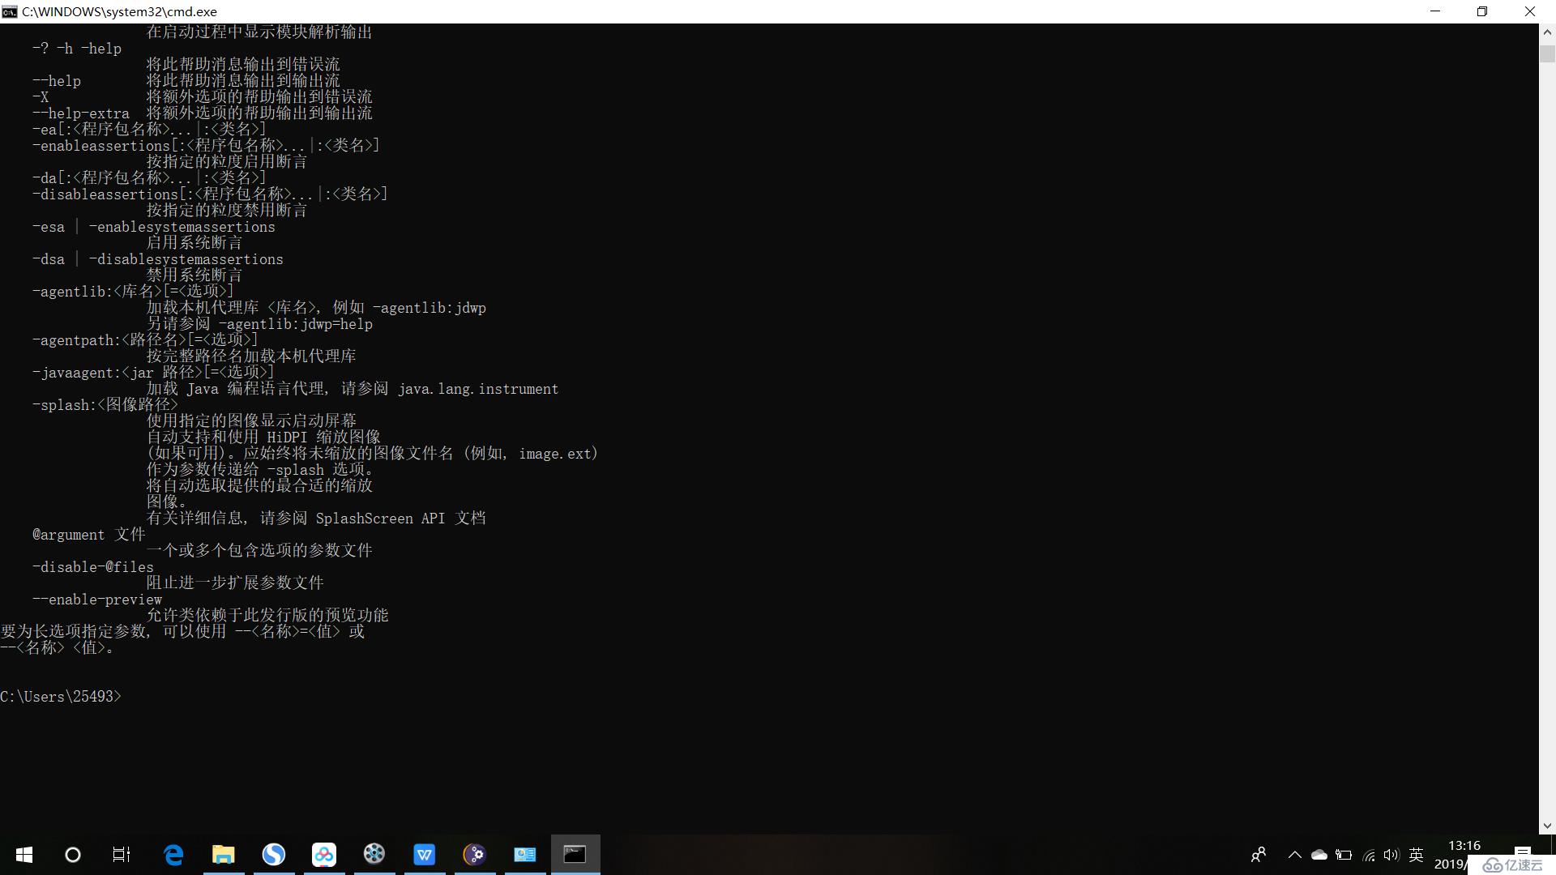Minimize the cmd.exe window
1556x875 pixels.
pos(1436,11)
